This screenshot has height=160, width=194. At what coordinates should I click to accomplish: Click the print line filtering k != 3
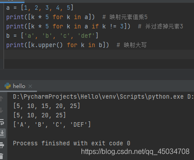coord(68,26)
